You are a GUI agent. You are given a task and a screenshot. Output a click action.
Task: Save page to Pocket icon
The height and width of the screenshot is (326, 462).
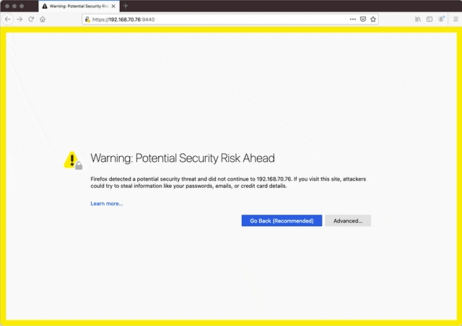tap(363, 20)
